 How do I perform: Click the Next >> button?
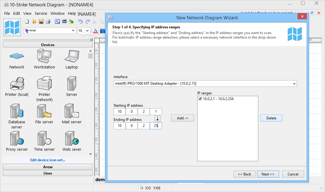[268, 174]
